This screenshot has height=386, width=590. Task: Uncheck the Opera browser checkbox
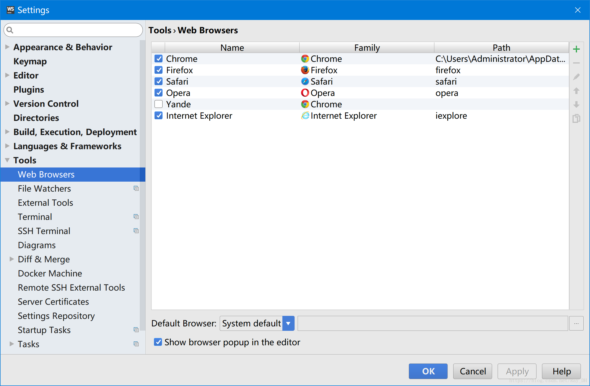159,93
